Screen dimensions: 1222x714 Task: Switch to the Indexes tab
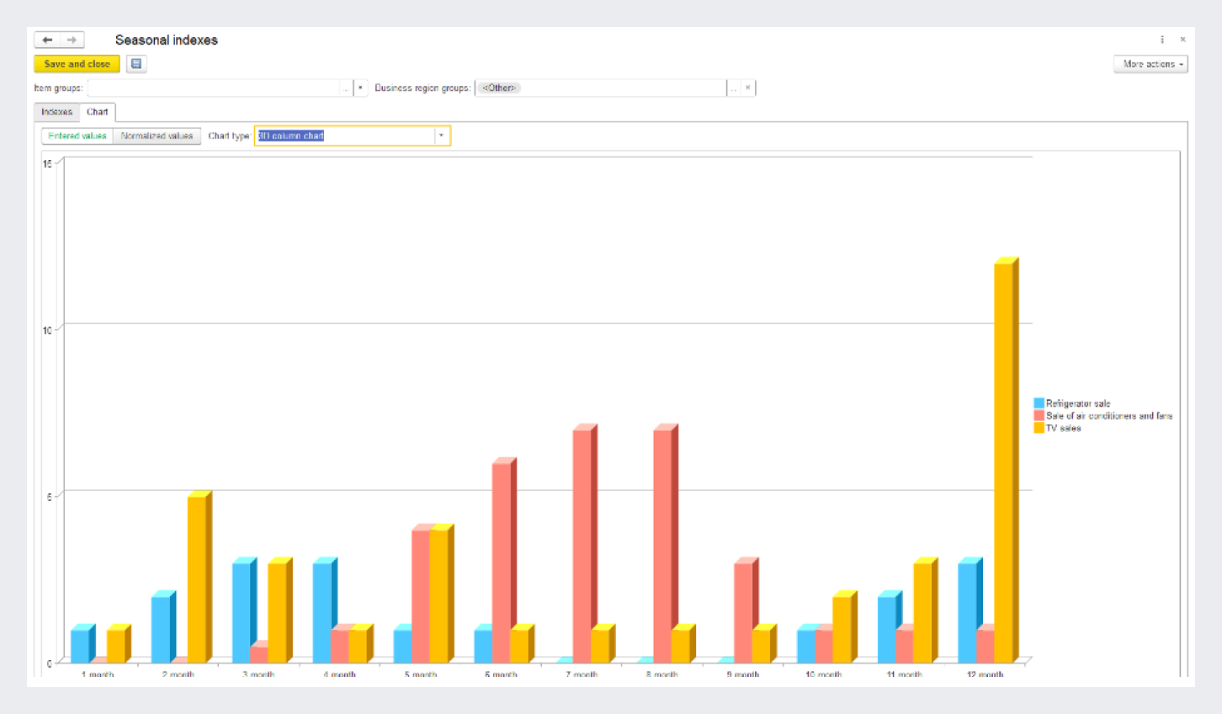pyautogui.click(x=57, y=112)
